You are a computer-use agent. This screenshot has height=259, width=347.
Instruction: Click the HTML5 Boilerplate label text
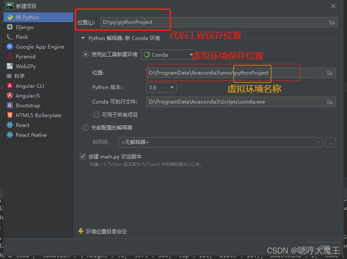point(39,115)
